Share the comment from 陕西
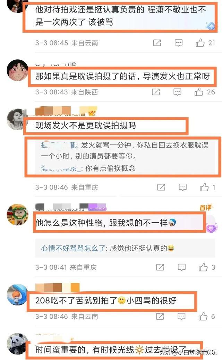 pos(156,92)
